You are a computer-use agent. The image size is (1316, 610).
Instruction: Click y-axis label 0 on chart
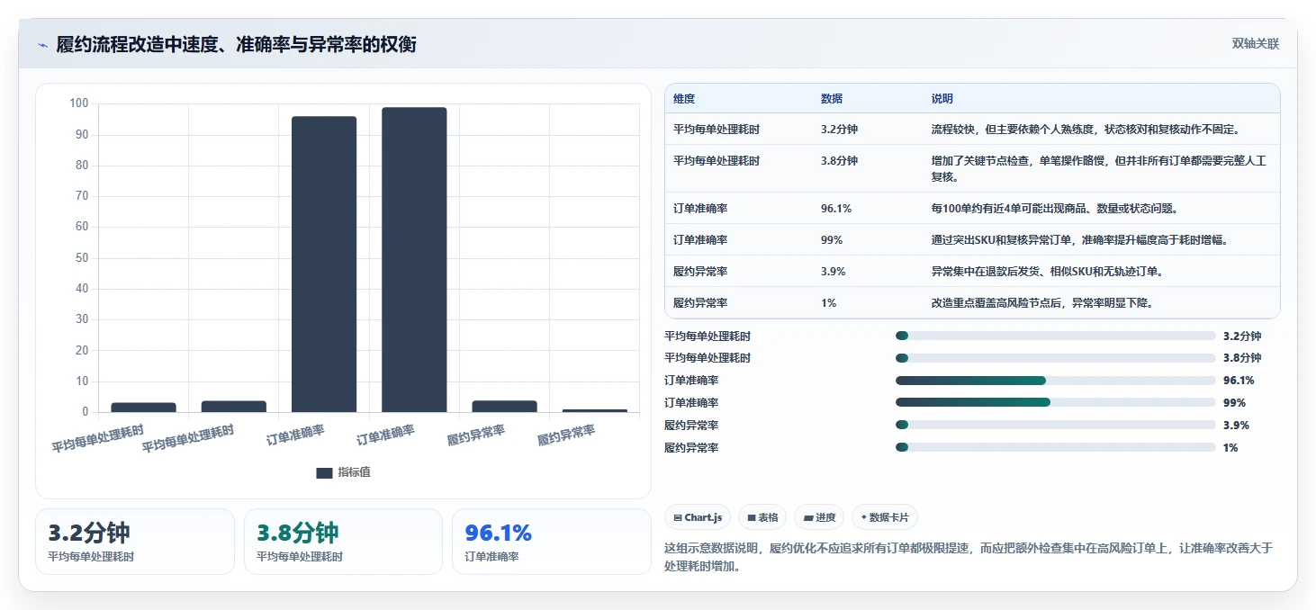(x=86, y=412)
